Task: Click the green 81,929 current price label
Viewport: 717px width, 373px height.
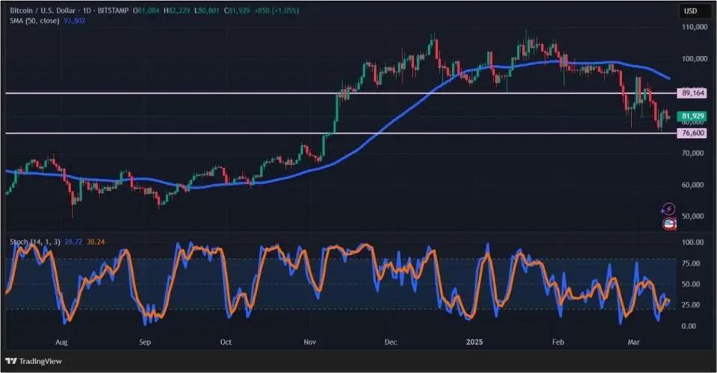Action: click(692, 116)
